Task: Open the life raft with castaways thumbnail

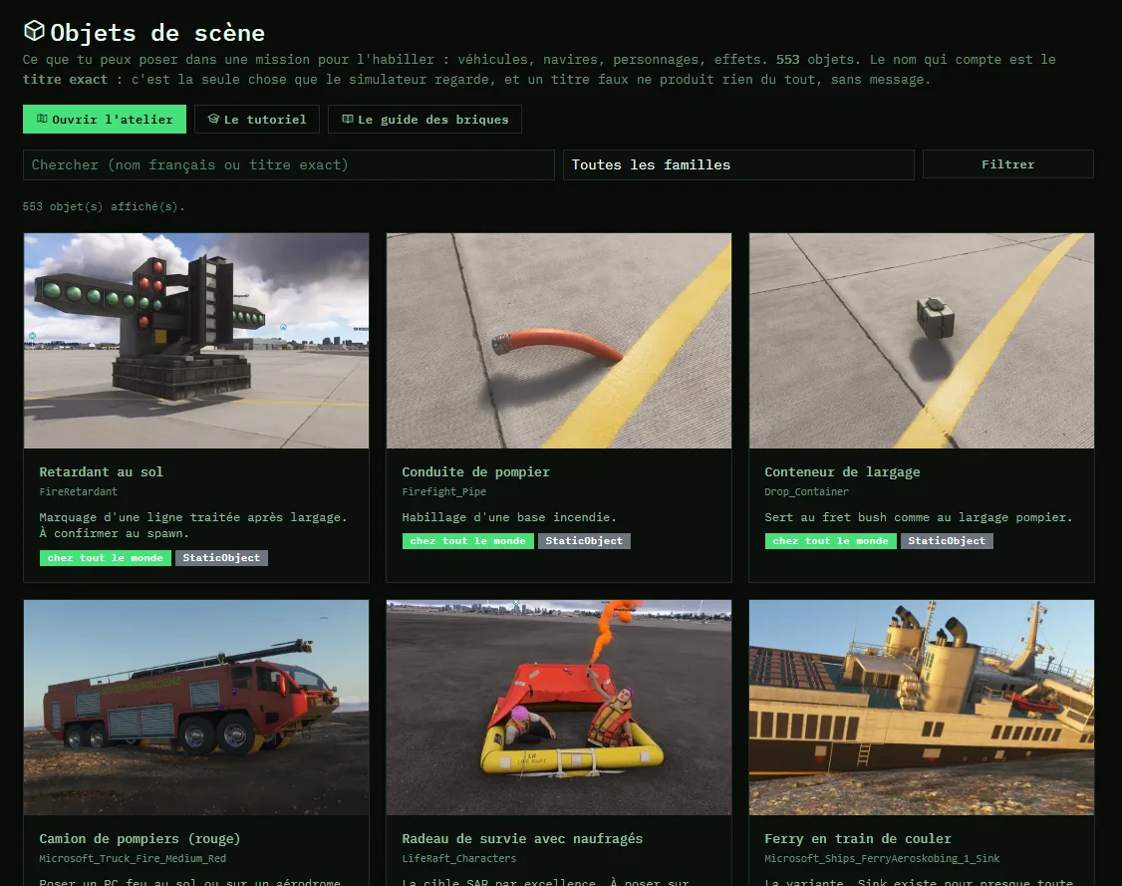Action: coord(559,708)
